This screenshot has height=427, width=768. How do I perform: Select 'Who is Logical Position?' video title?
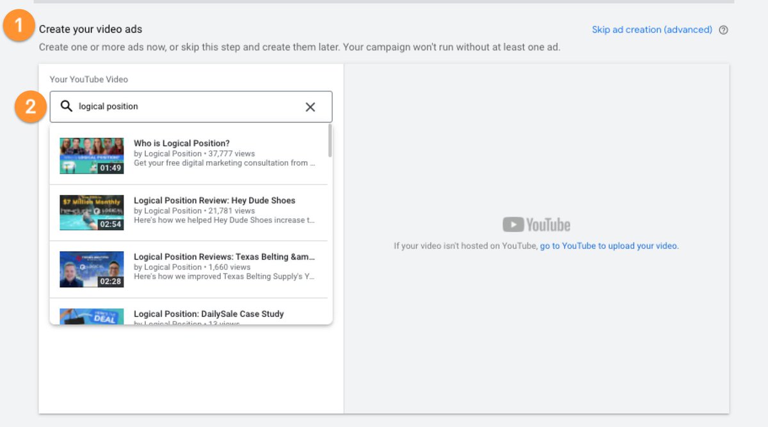pyautogui.click(x=182, y=143)
